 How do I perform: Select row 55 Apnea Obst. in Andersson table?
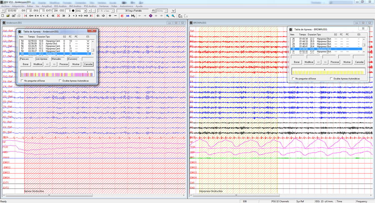(x=55, y=44)
